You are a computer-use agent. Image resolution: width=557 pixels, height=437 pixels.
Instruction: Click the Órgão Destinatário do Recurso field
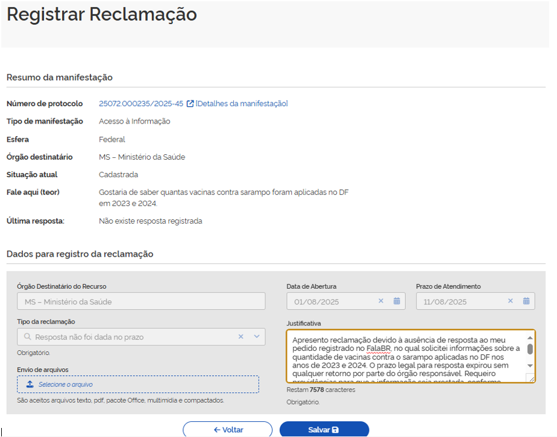pos(141,301)
